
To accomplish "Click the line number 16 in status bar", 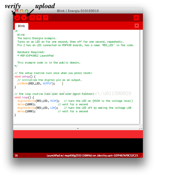I will [x=16, y=156].
